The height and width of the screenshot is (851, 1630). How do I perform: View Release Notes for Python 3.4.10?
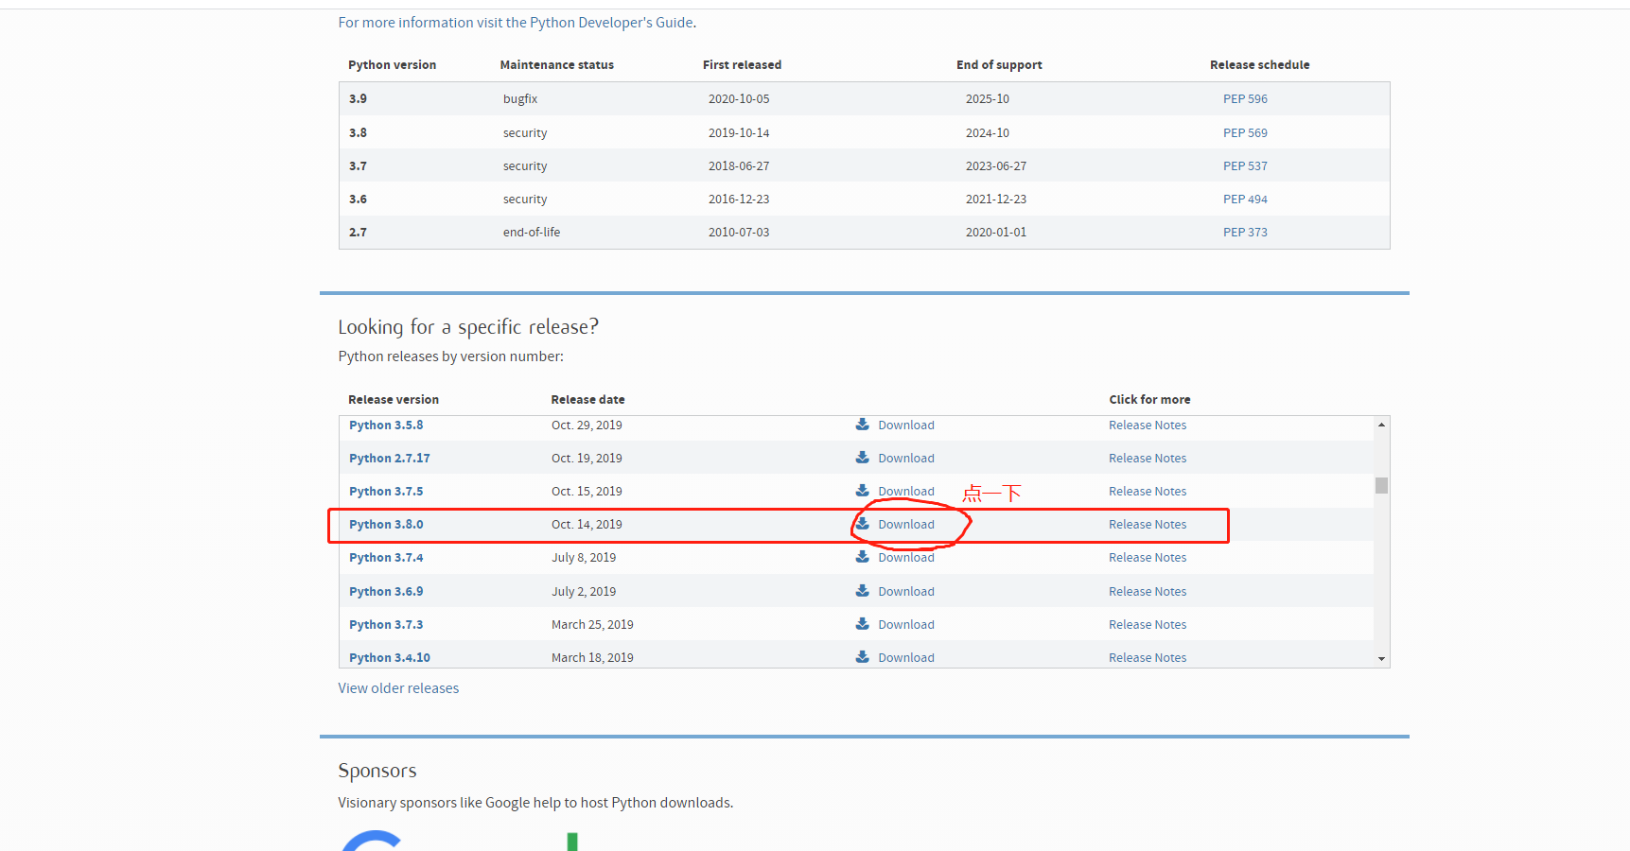click(1148, 657)
